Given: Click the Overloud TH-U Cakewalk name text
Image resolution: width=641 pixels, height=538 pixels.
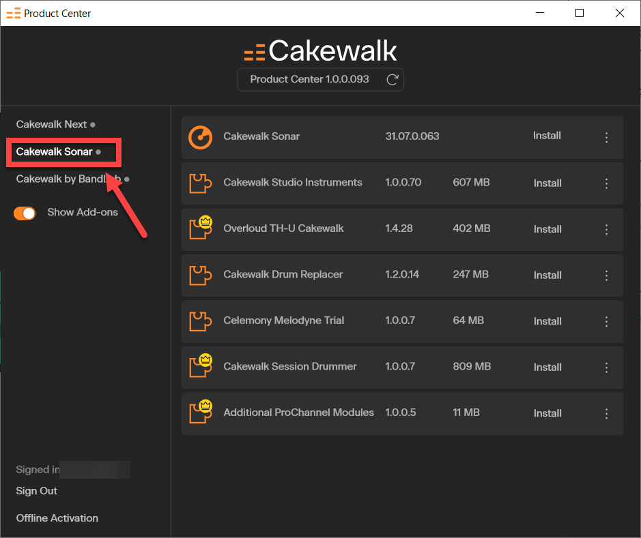Looking at the screenshot, I should pyautogui.click(x=283, y=228).
